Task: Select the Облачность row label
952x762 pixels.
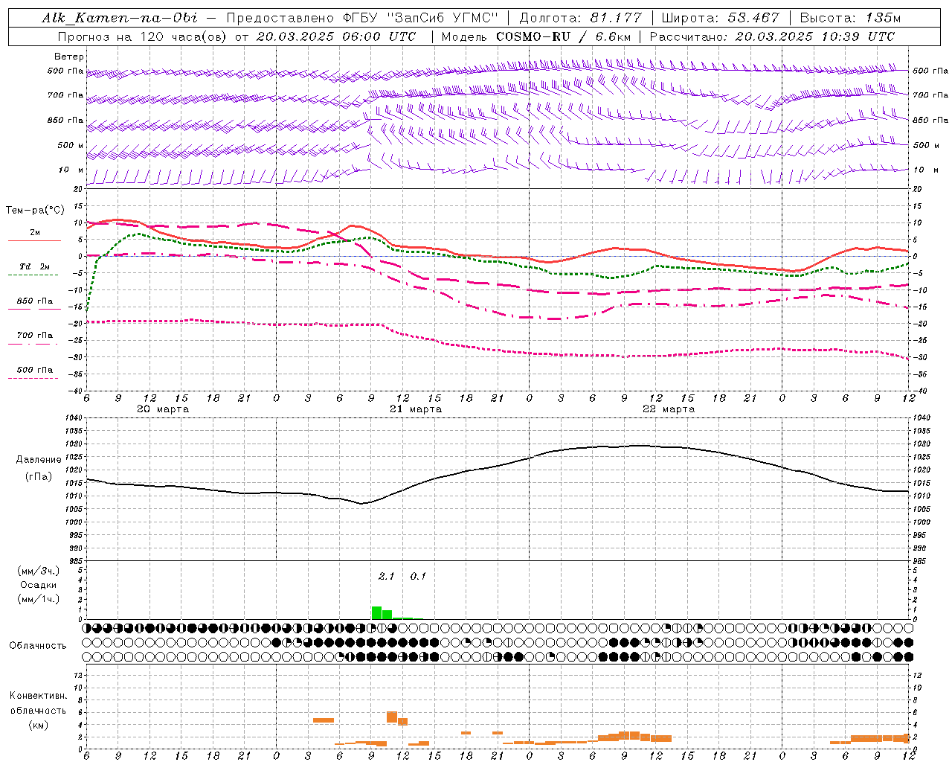Action: [38, 645]
